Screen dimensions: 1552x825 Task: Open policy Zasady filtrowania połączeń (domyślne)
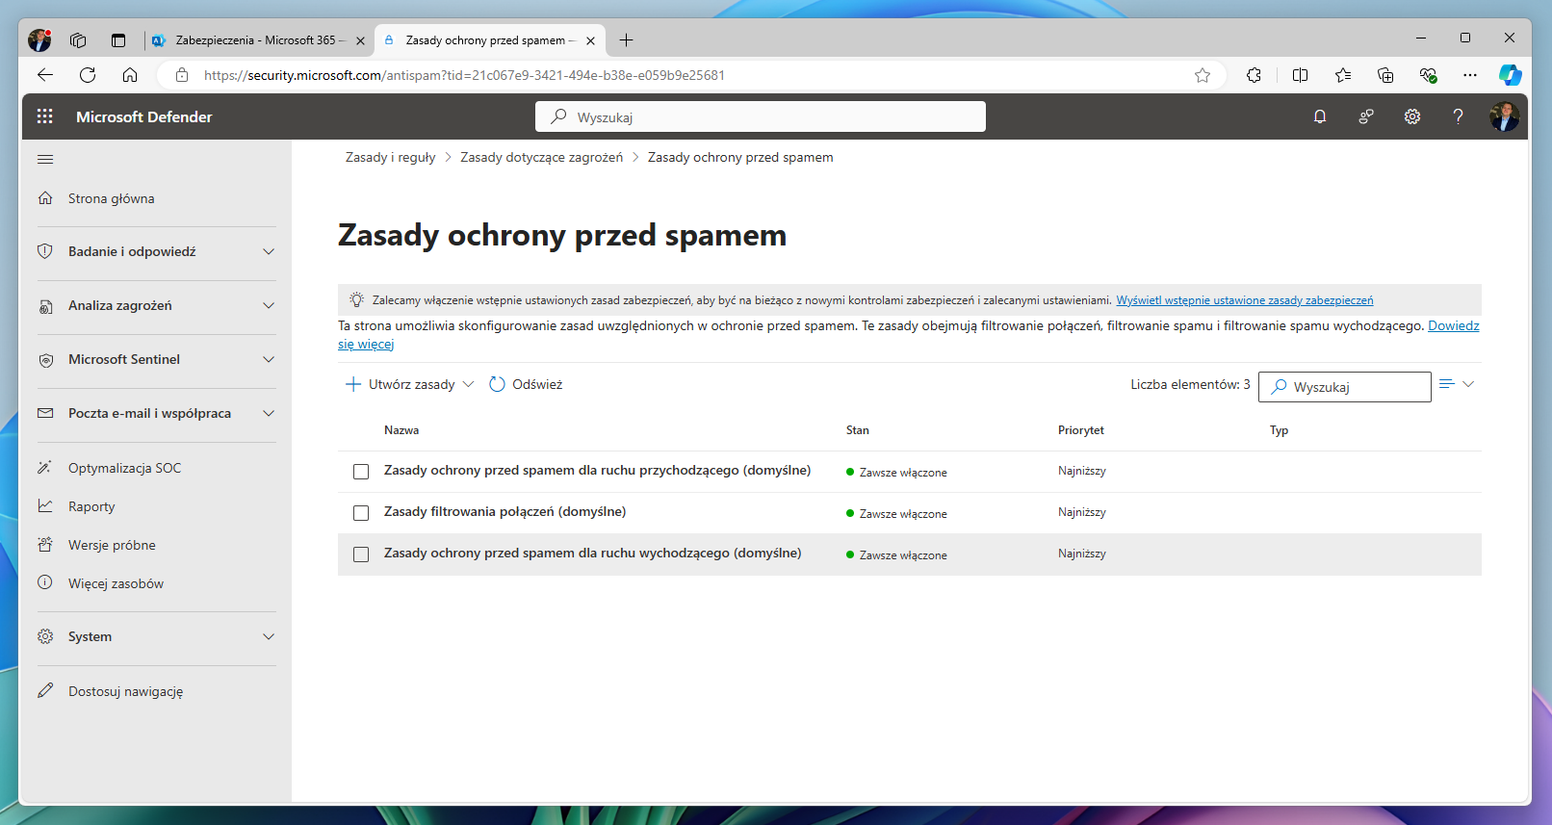tap(504, 511)
